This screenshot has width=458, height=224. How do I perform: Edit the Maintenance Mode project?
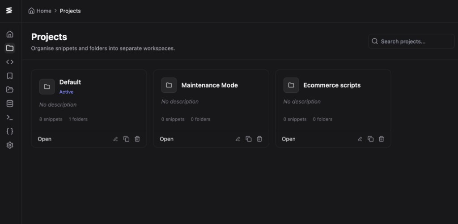tap(238, 139)
